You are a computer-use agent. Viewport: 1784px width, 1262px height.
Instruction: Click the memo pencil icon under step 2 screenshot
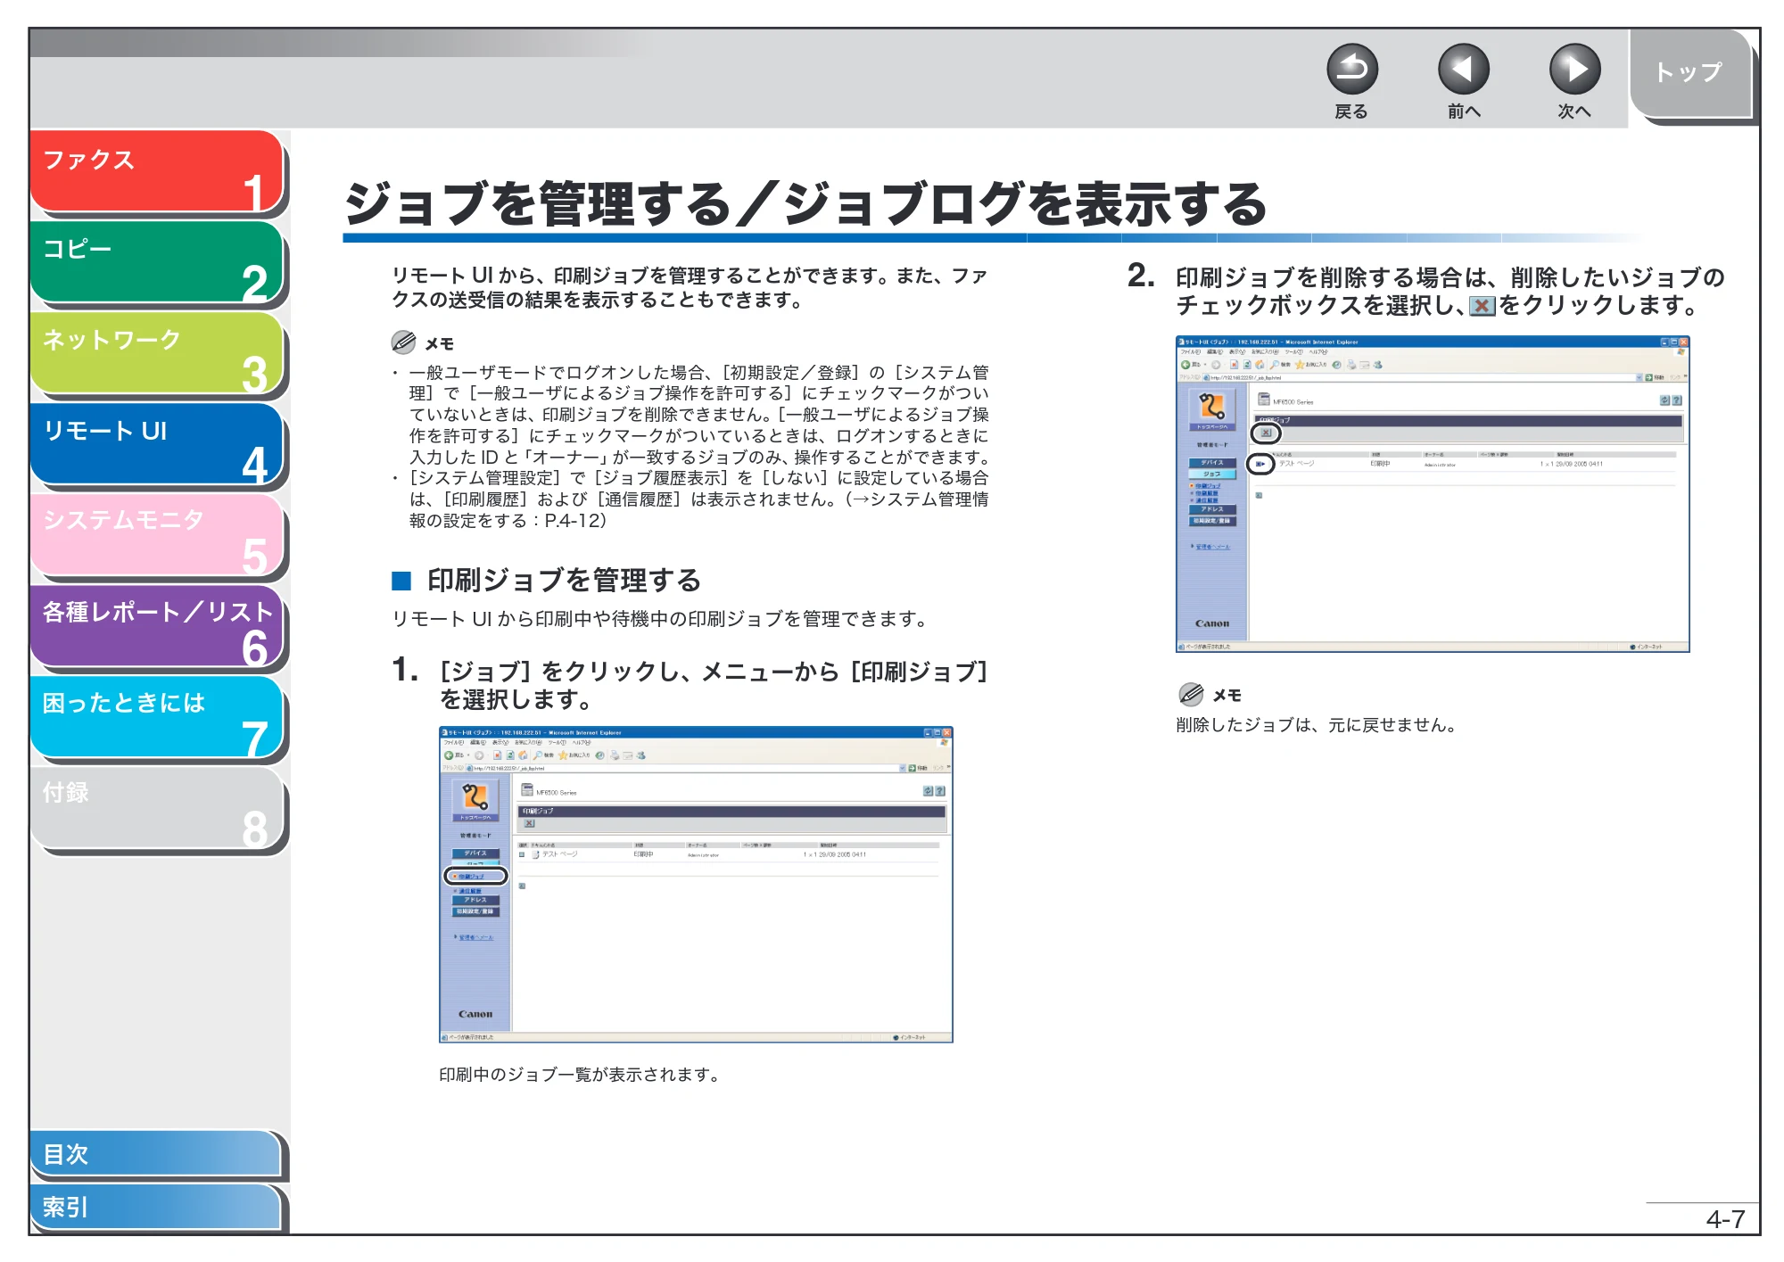pyautogui.click(x=1191, y=694)
